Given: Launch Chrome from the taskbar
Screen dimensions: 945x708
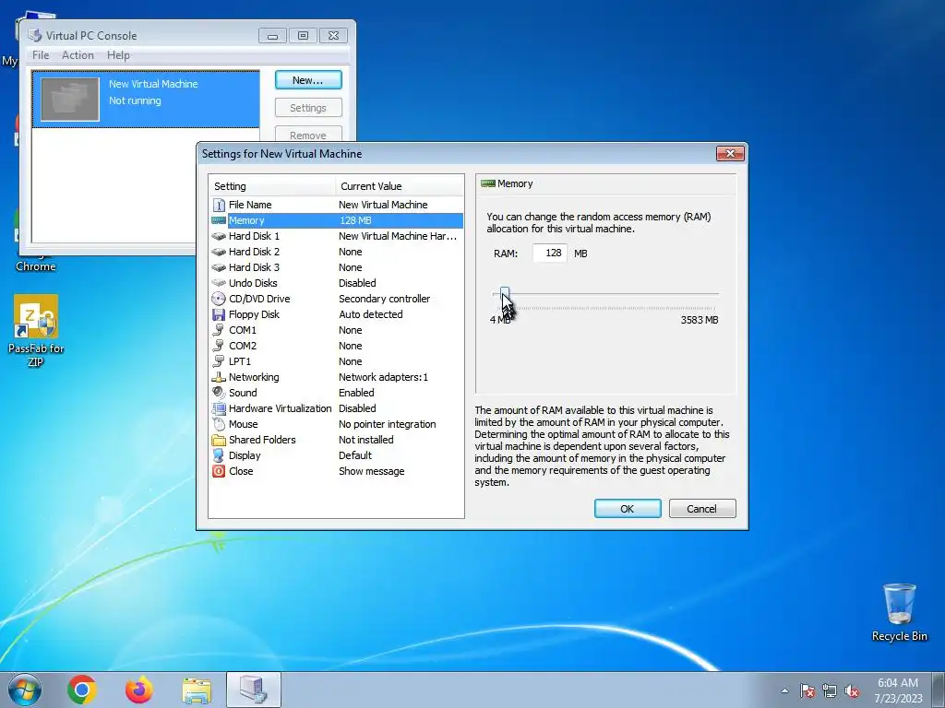Looking at the screenshot, I should (82, 690).
